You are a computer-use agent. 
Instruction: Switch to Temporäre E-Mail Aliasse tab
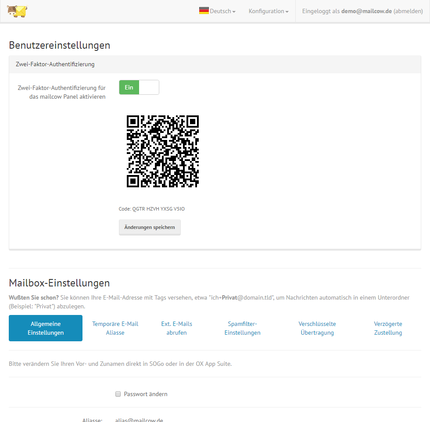pos(115,328)
